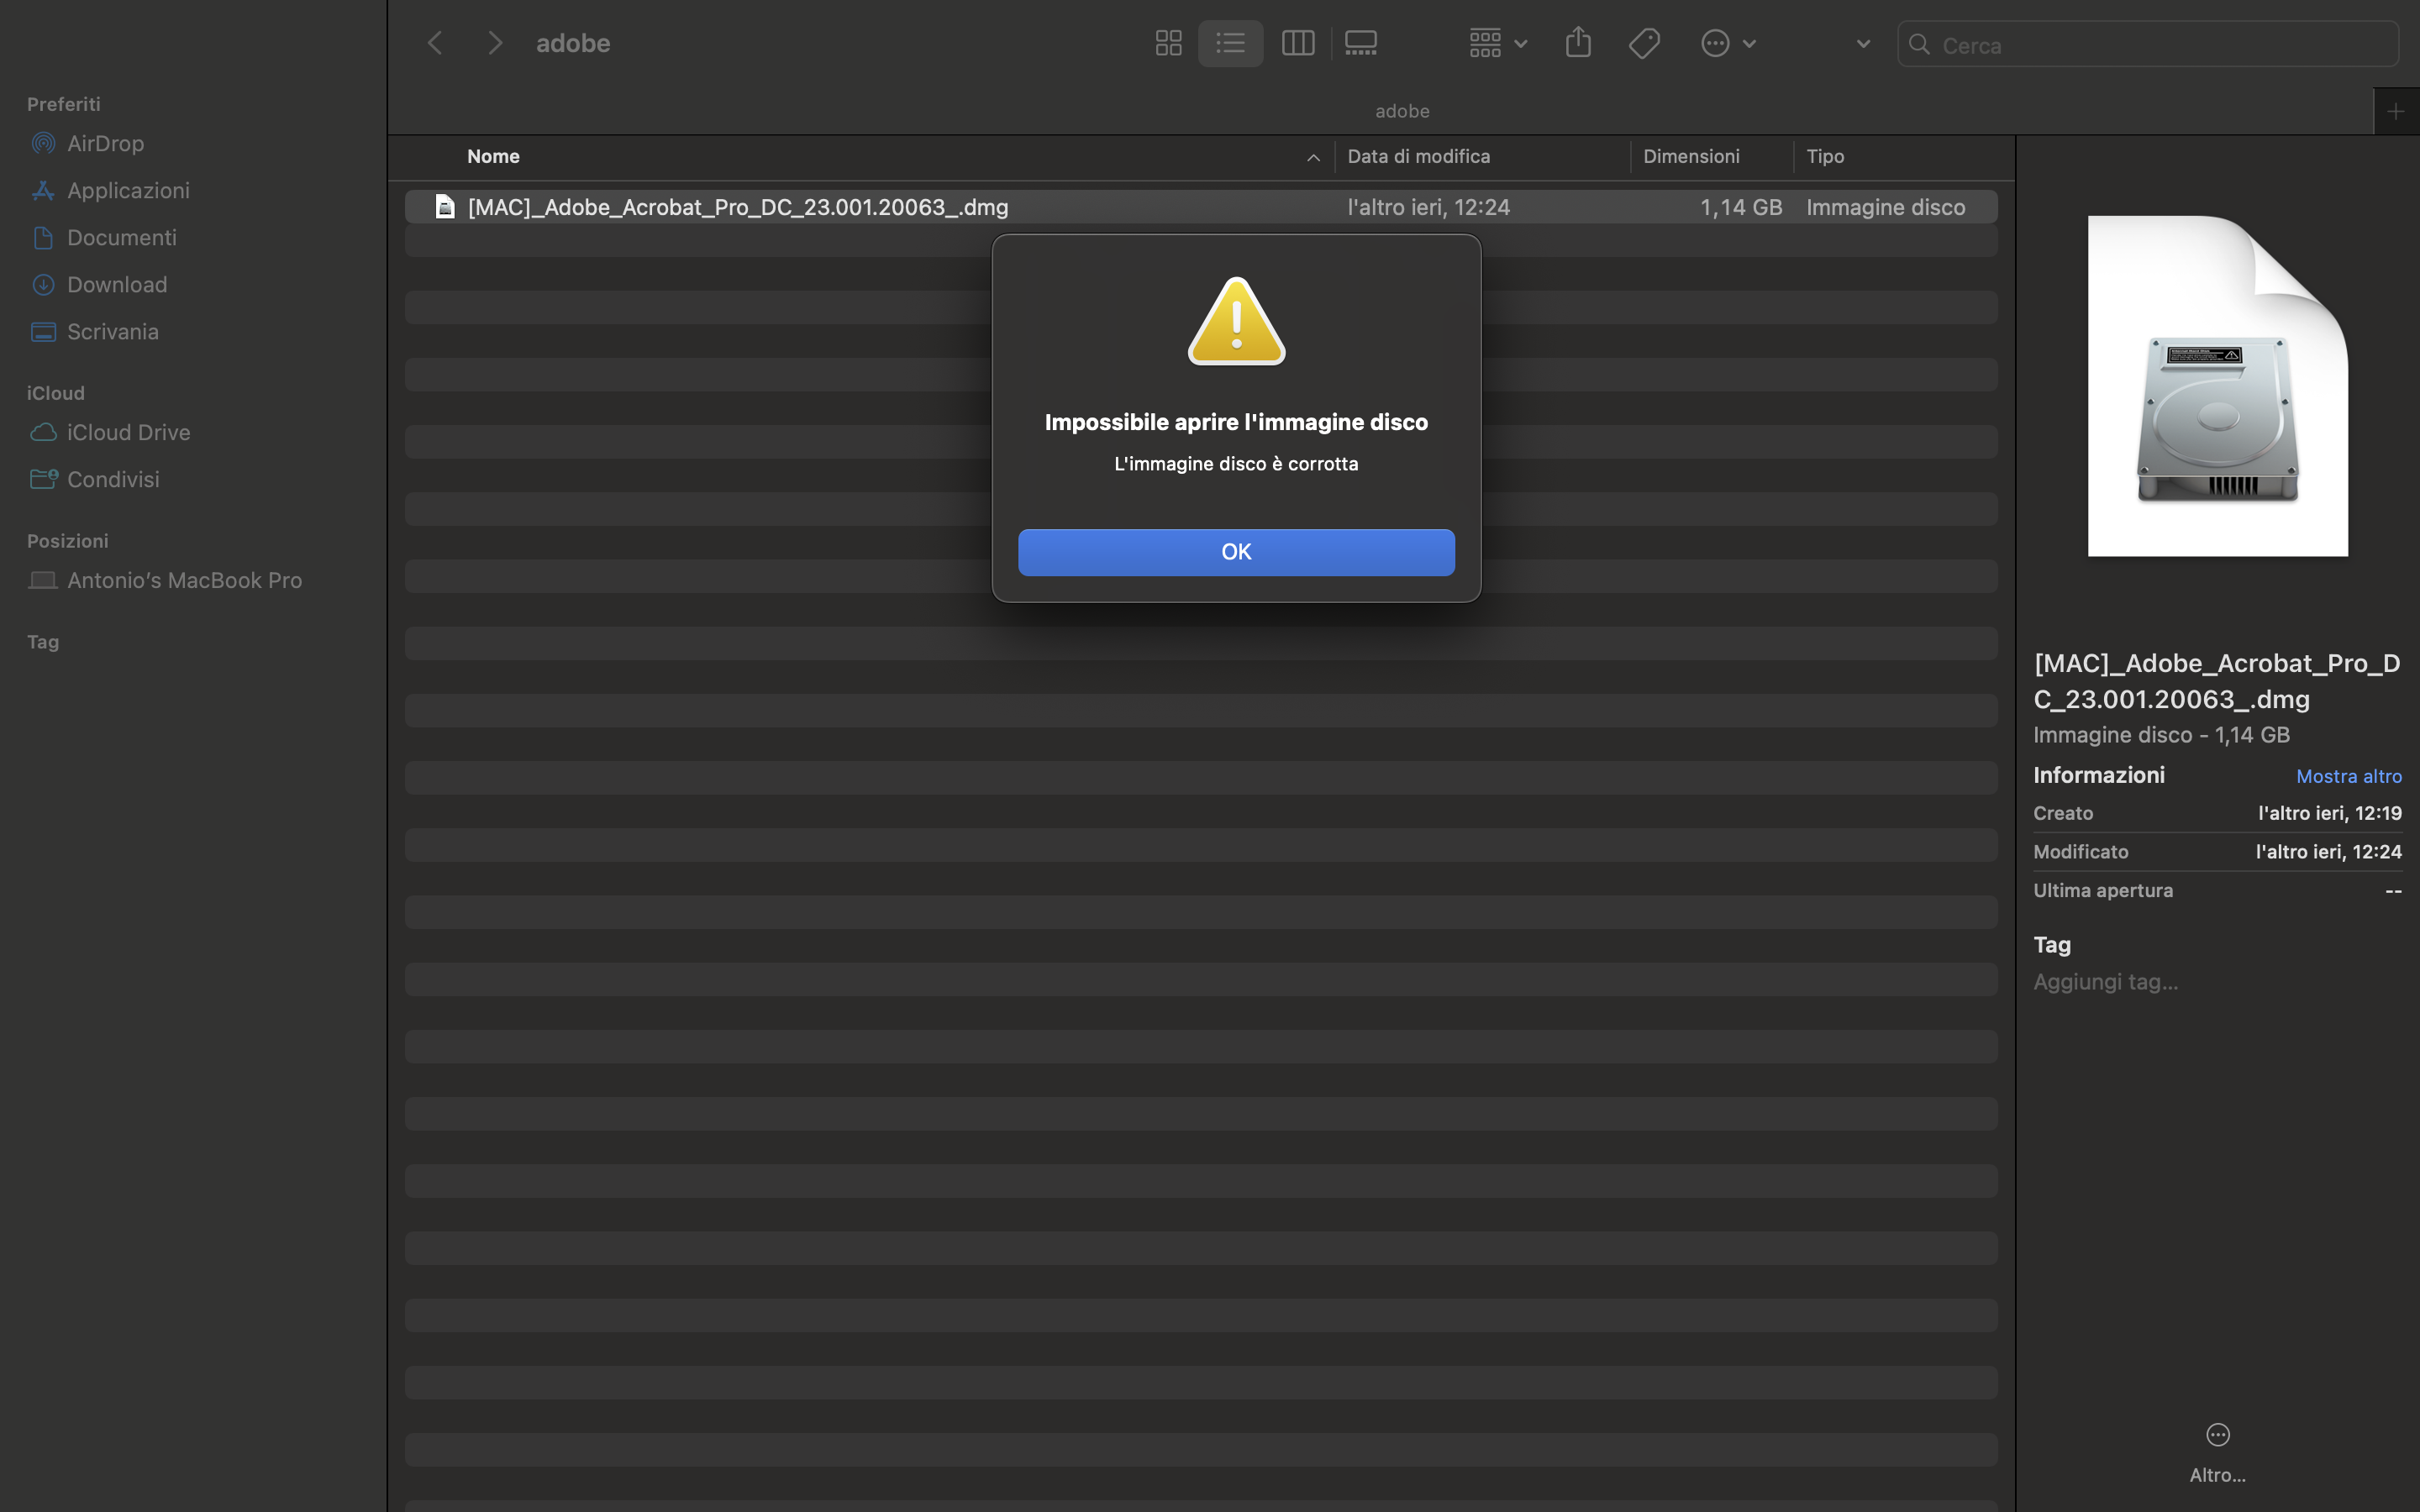The image size is (2420, 1512).
Task: Open iCloud Drive in the sidebar
Action: (x=128, y=432)
